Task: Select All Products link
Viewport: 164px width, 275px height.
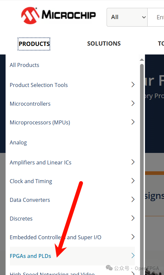Action: click(x=24, y=65)
